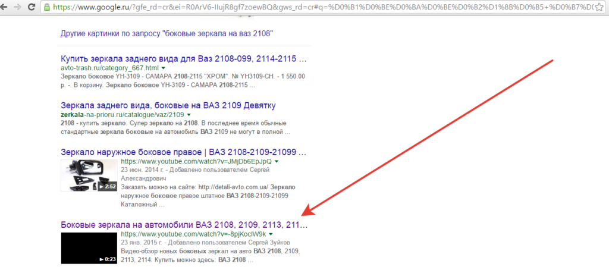
Task: Open 'Другие картинки по запросу' link
Action: coord(167,34)
